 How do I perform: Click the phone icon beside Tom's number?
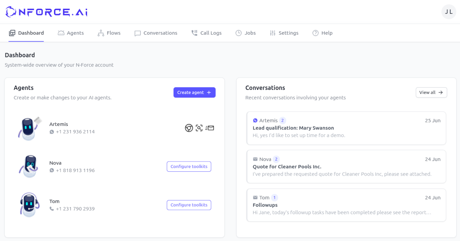(x=52, y=208)
